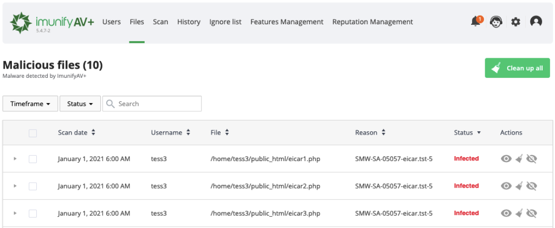Go to the Ignore list tab

point(225,22)
